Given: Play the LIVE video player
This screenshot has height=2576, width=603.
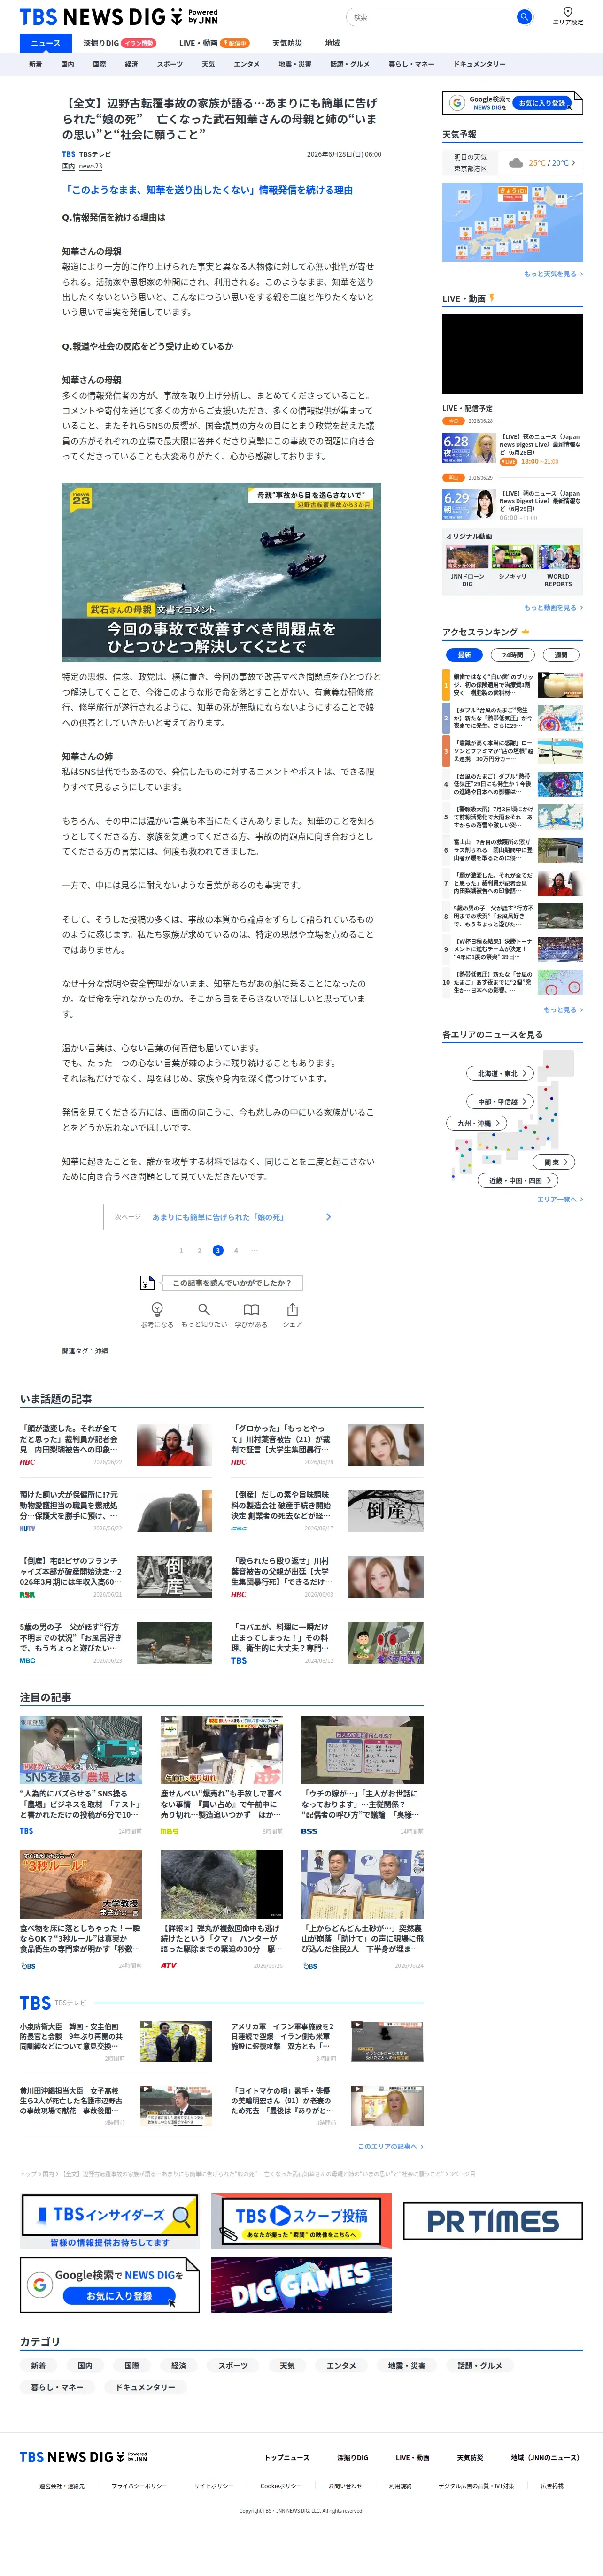Looking at the screenshot, I should click(x=512, y=354).
